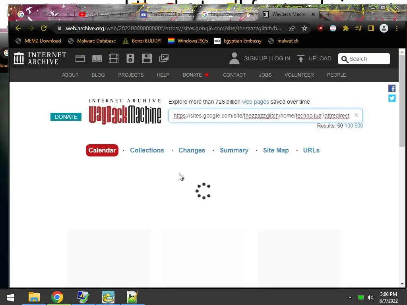Open VOLUNTEER nav item
Image resolution: width=407 pixels, height=305 pixels.
[x=299, y=75]
